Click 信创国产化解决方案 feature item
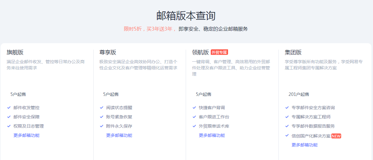373x160 pixels. click(311, 136)
